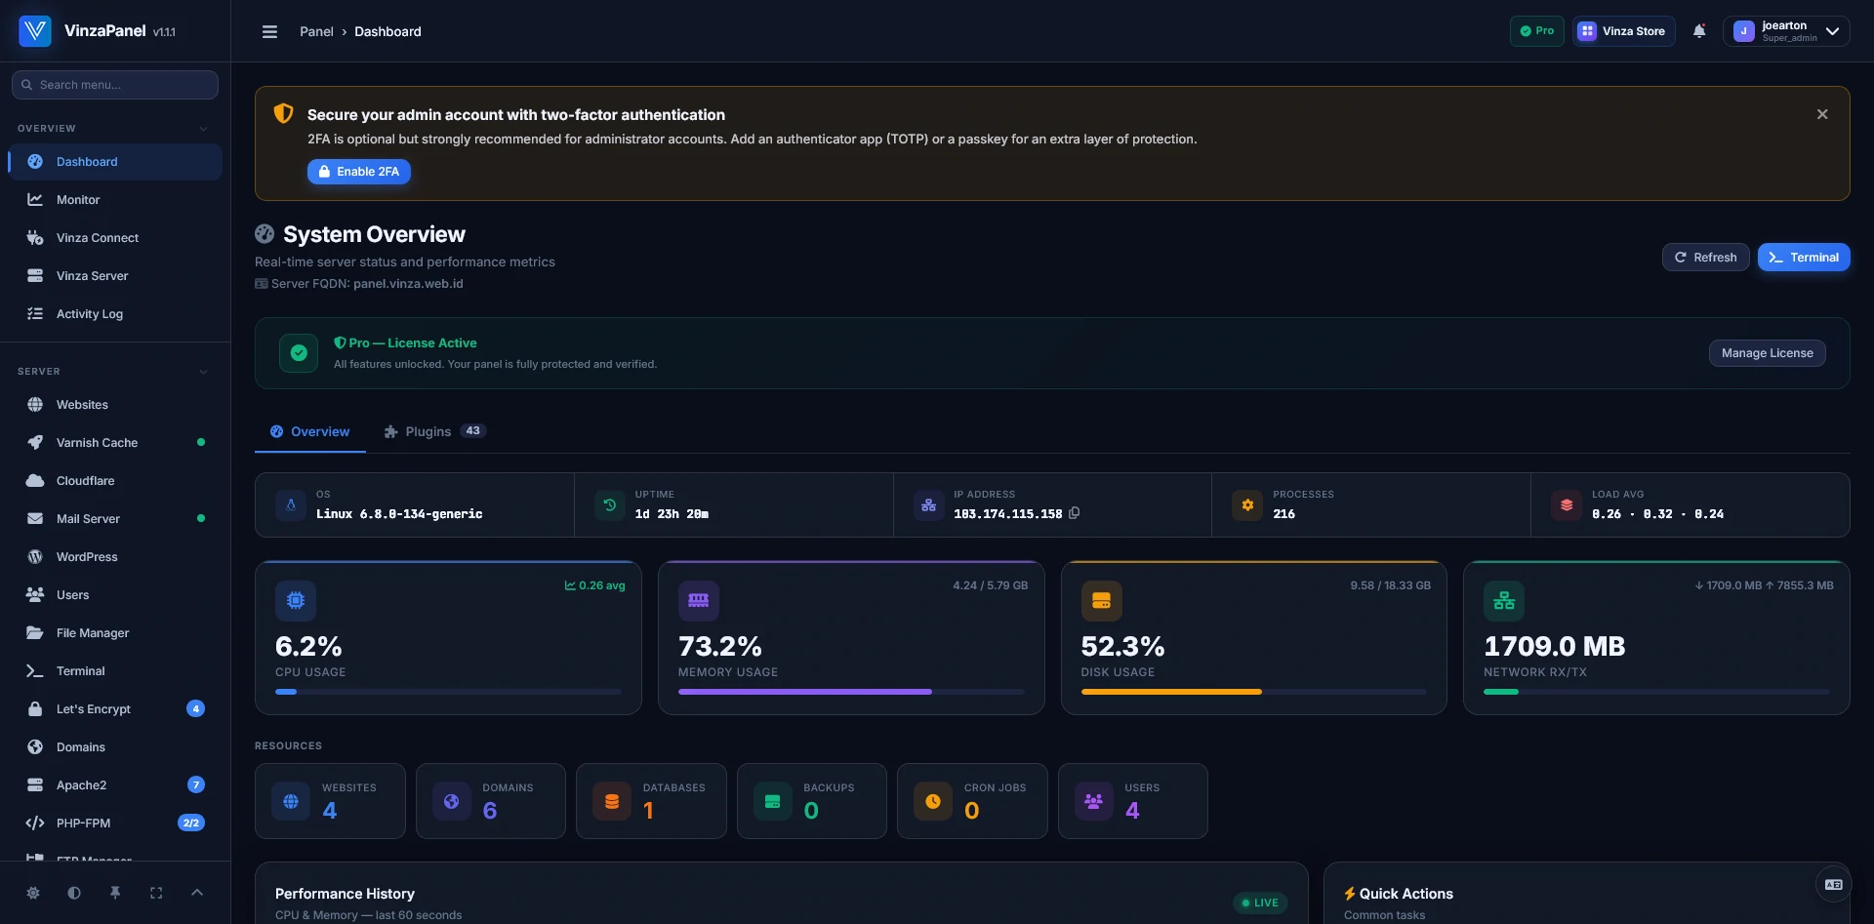Open Varnish Cache settings
Screen dimensions: 1874x924
[x=115, y=443]
